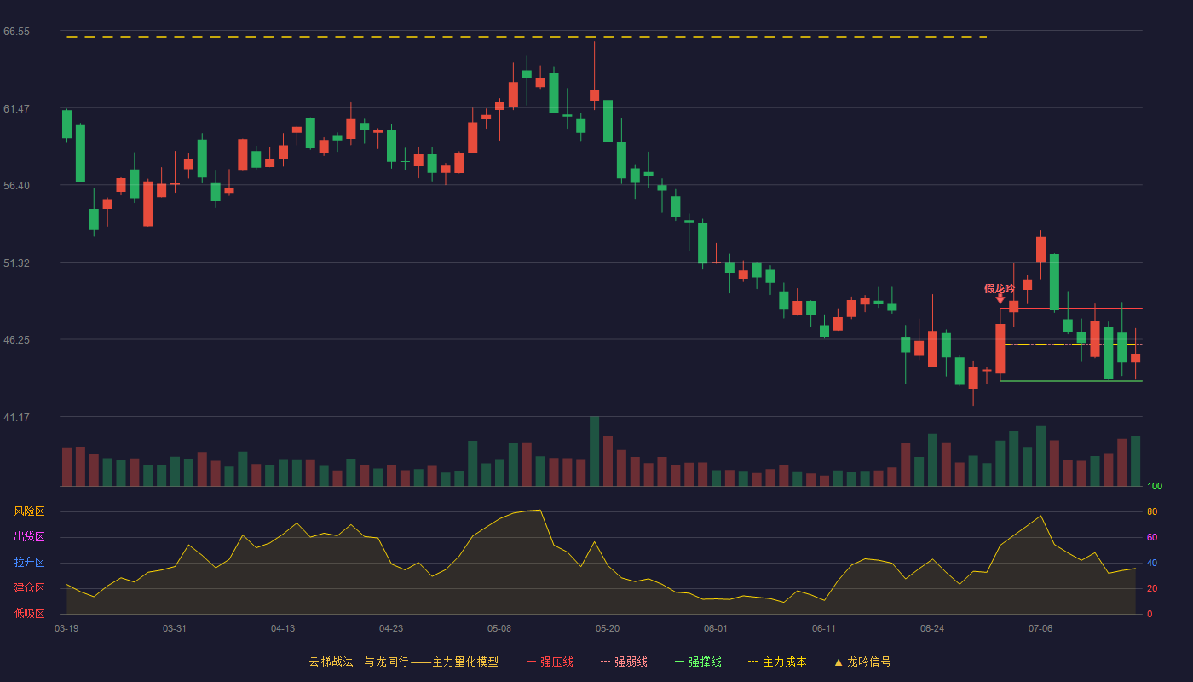Click the 假龙吟 signal arrow marker
The width and height of the screenshot is (1193, 682).
tap(1000, 299)
